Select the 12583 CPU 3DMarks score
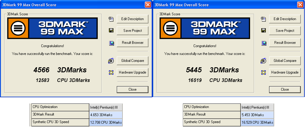Image resolution: width=305 pixels, height=127 pixels. [x=63, y=80]
